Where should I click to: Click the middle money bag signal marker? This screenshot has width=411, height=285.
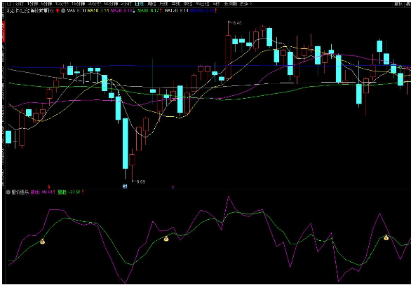(166, 238)
